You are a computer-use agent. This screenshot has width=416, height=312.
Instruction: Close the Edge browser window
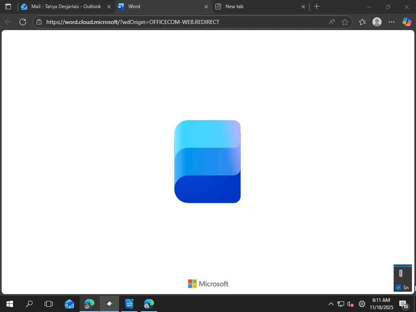coord(406,6)
